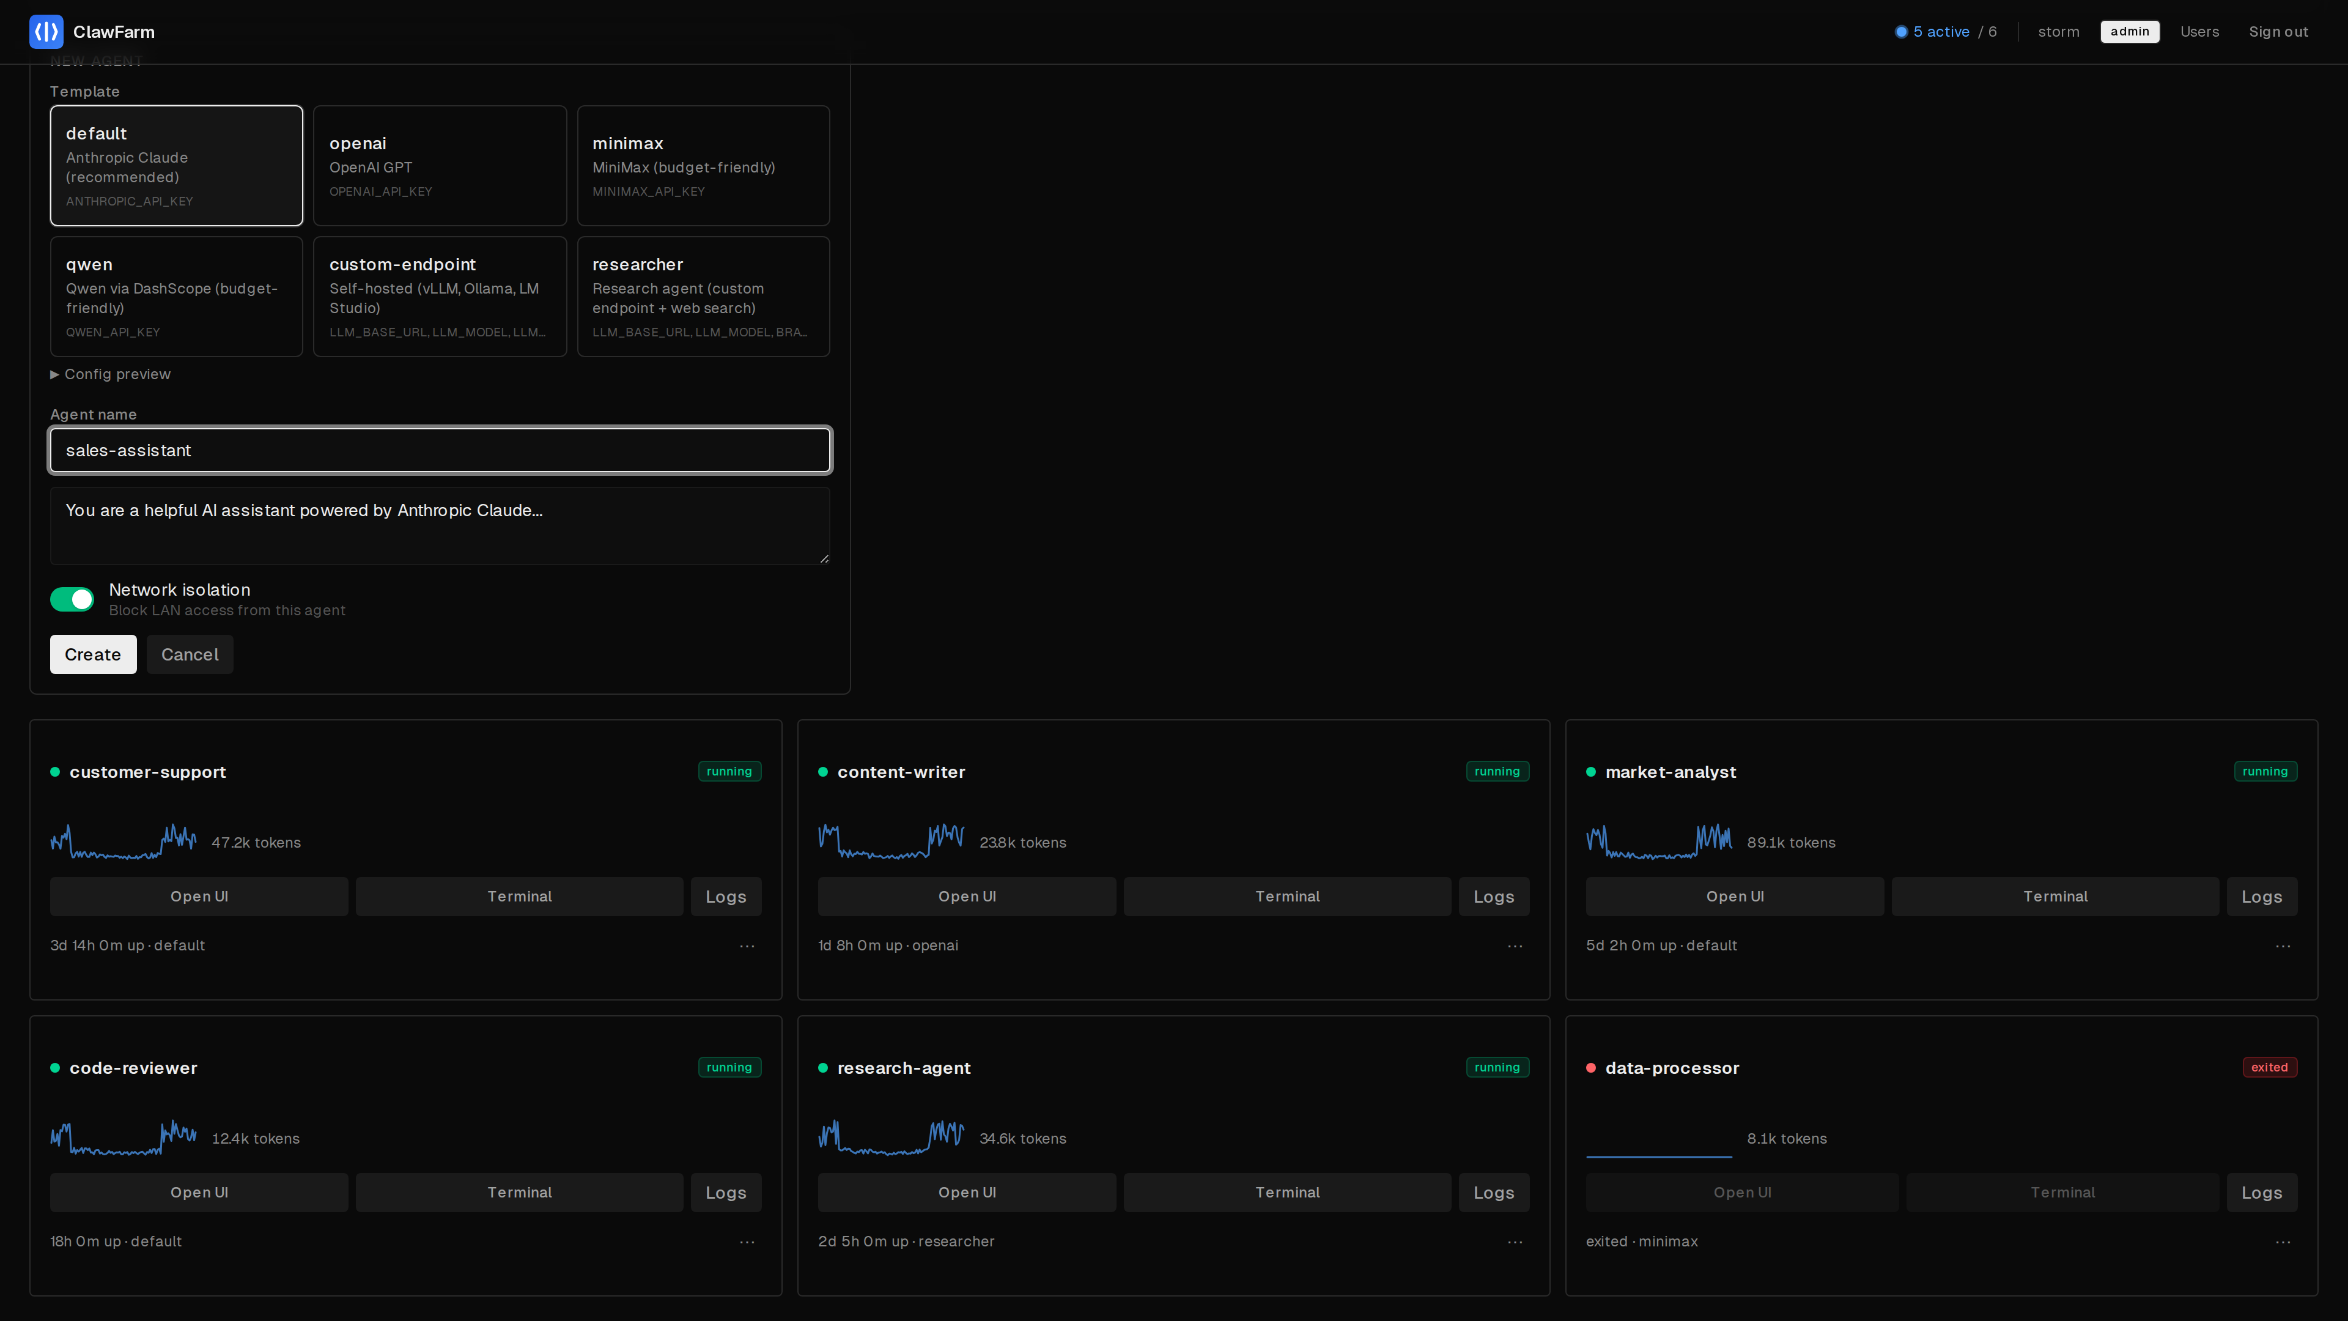Open the ellipsis menu on customer-support card
This screenshot has height=1321, width=2348.
(x=747, y=946)
